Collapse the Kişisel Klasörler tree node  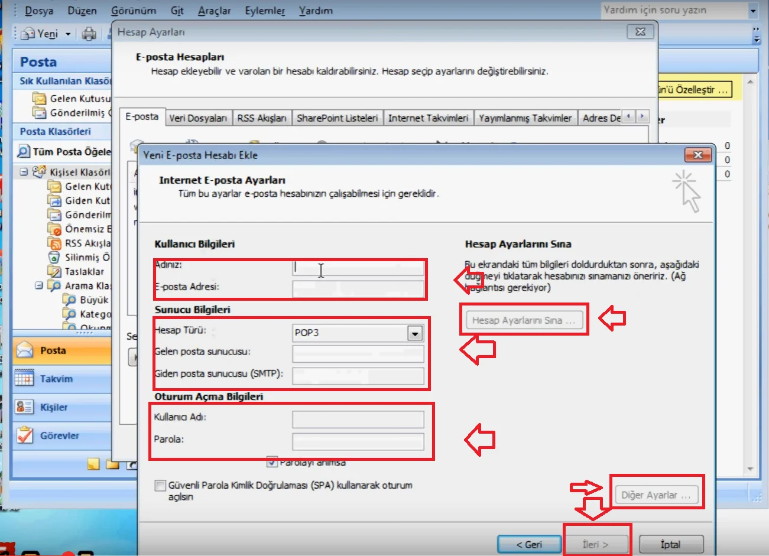24,172
